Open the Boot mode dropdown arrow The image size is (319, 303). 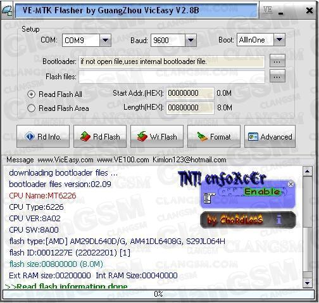[279, 39]
